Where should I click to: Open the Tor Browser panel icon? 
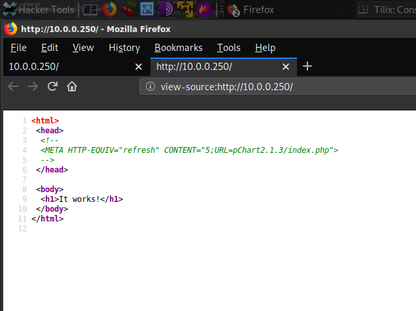point(167,9)
